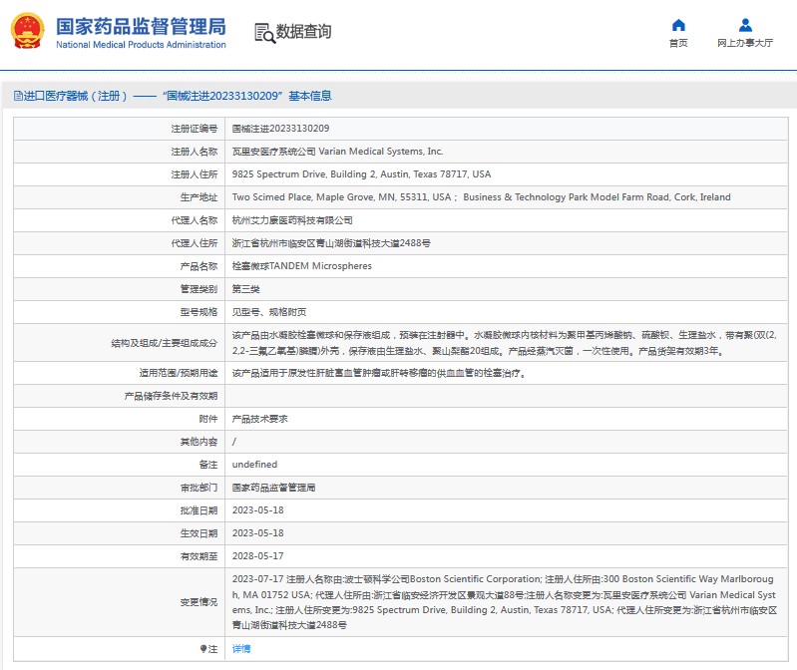The image size is (797, 670).
Task: Select product name TANDEM Microspheres
Action: (x=302, y=266)
